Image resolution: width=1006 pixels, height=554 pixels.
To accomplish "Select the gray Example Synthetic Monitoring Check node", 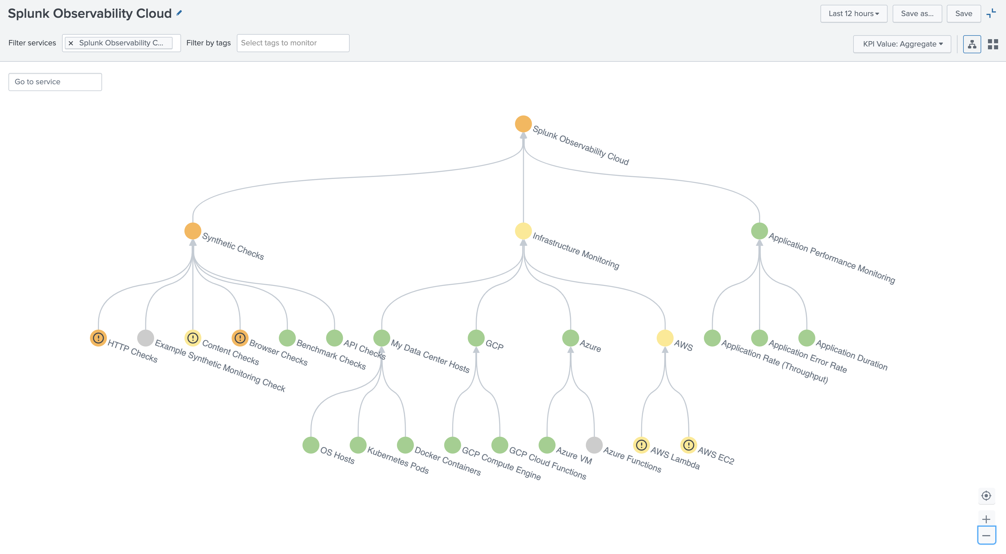I will pos(146,338).
